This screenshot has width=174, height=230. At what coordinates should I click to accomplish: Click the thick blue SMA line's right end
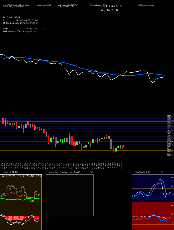click(x=164, y=75)
